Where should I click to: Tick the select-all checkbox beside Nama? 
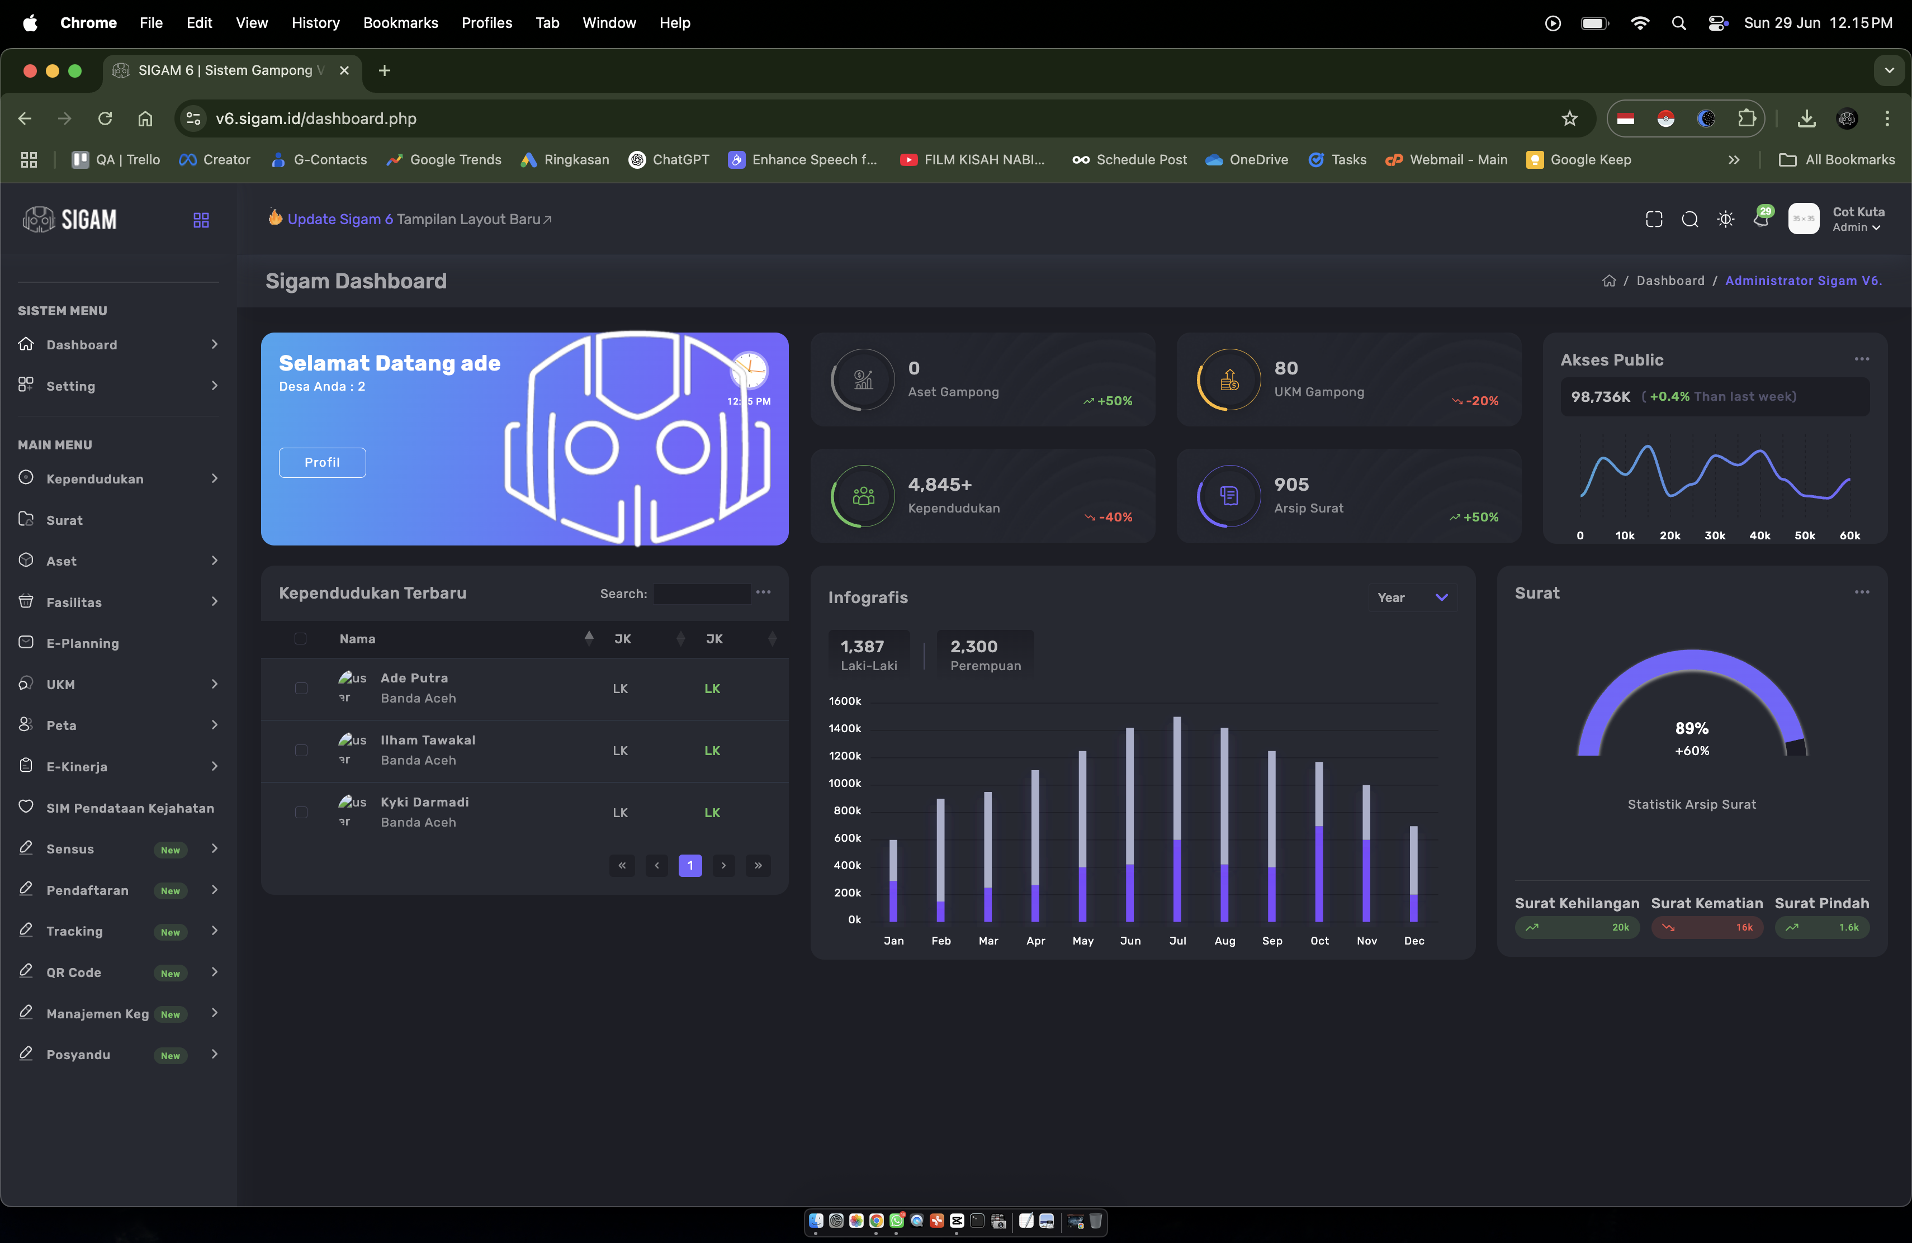click(300, 638)
